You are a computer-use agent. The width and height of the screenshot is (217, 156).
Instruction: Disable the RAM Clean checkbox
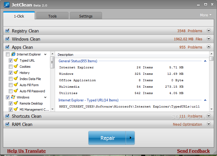pyautogui.click(x=8, y=124)
